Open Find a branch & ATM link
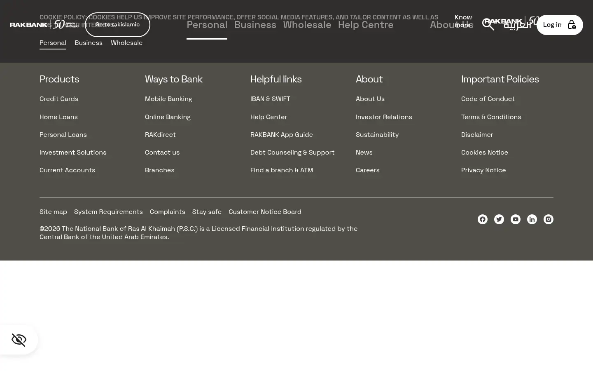 pyautogui.click(x=282, y=170)
